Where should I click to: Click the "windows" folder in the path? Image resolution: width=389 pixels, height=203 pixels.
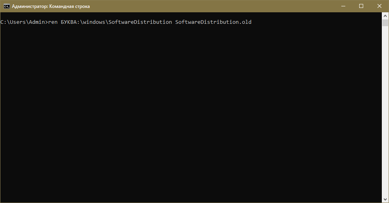pyautogui.click(x=96, y=22)
